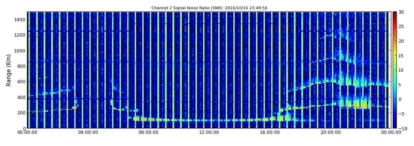This screenshot has height=146, width=414.
Task: Click the yellow section of the colorbar
Action: click(x=395, y=53)
